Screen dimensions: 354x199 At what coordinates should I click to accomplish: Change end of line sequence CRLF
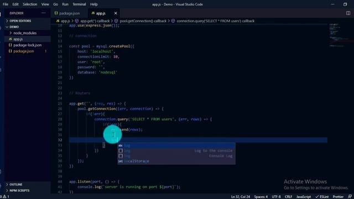click(288, 197)
